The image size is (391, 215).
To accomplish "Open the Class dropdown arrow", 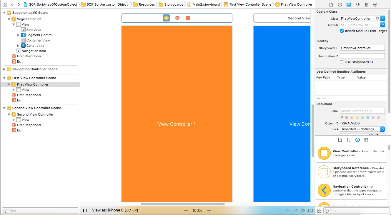I will pyautogui.click(x=383, y=18).
